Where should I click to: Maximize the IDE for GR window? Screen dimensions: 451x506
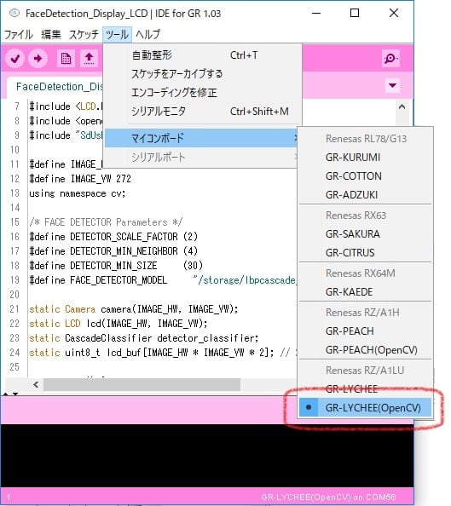[355, 14]
